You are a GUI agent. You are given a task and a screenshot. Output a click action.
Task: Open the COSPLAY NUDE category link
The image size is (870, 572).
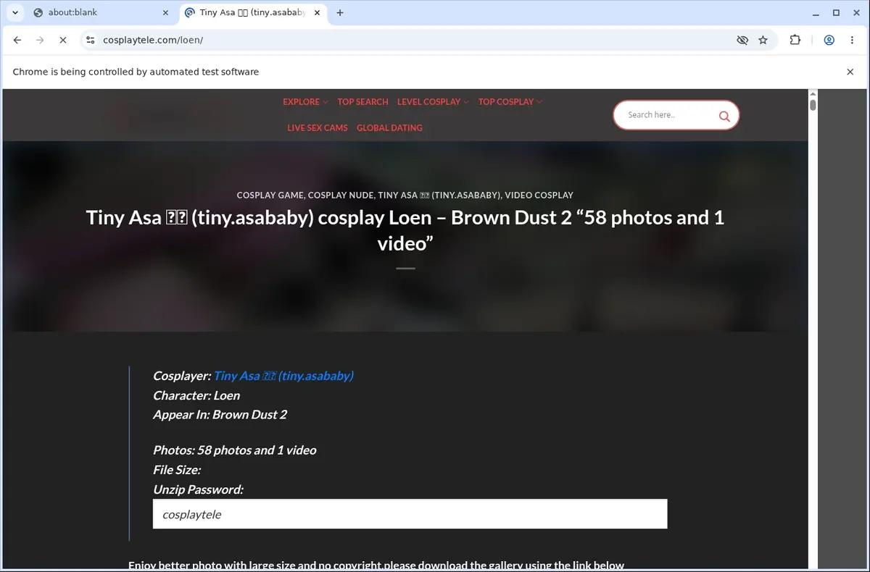click(x=341, y=195)
